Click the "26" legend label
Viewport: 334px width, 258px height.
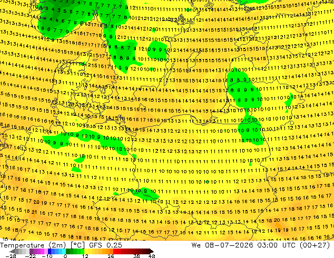(x=111, y=256)
